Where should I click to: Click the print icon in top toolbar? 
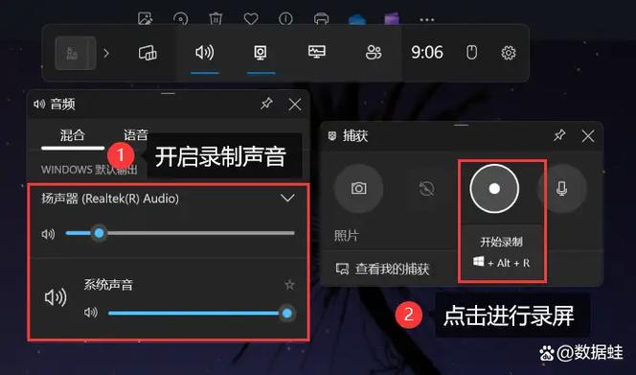coord(321,18)
